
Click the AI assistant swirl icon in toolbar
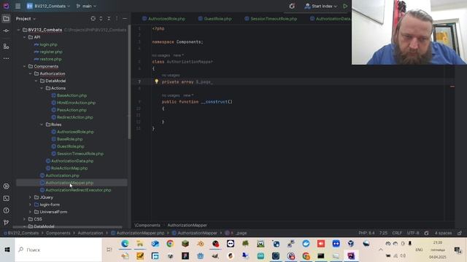[292, 6]
